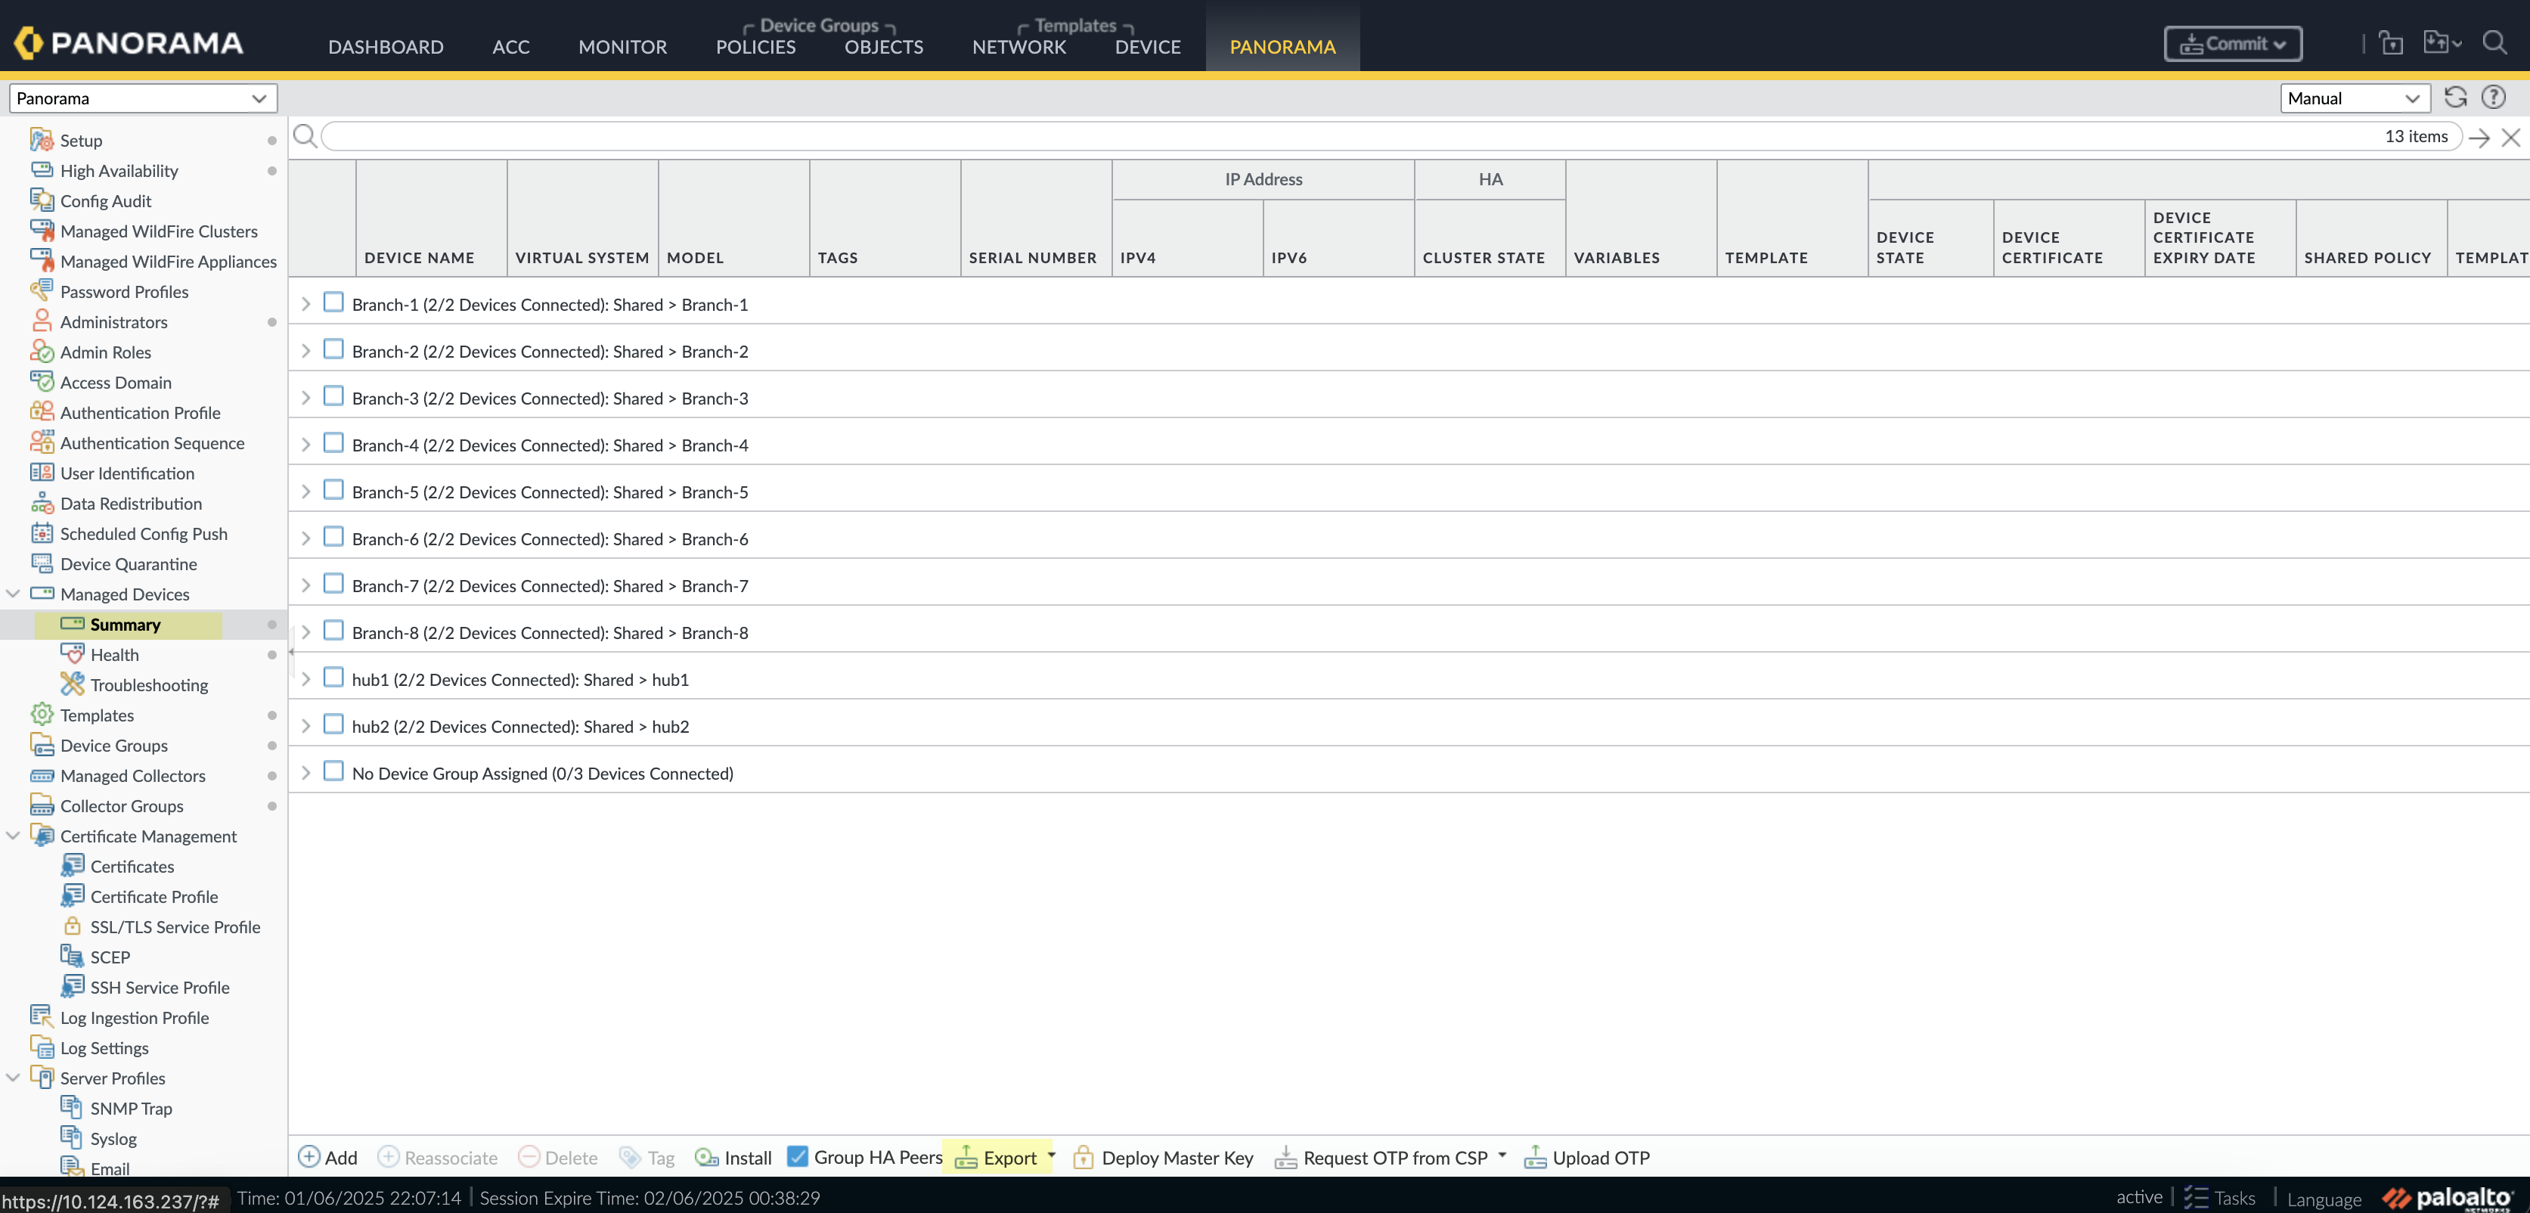This screenshot has height=1213, width=2530.
Task: Expand the Branch-1 device group row
Action: tap(305, 305)
